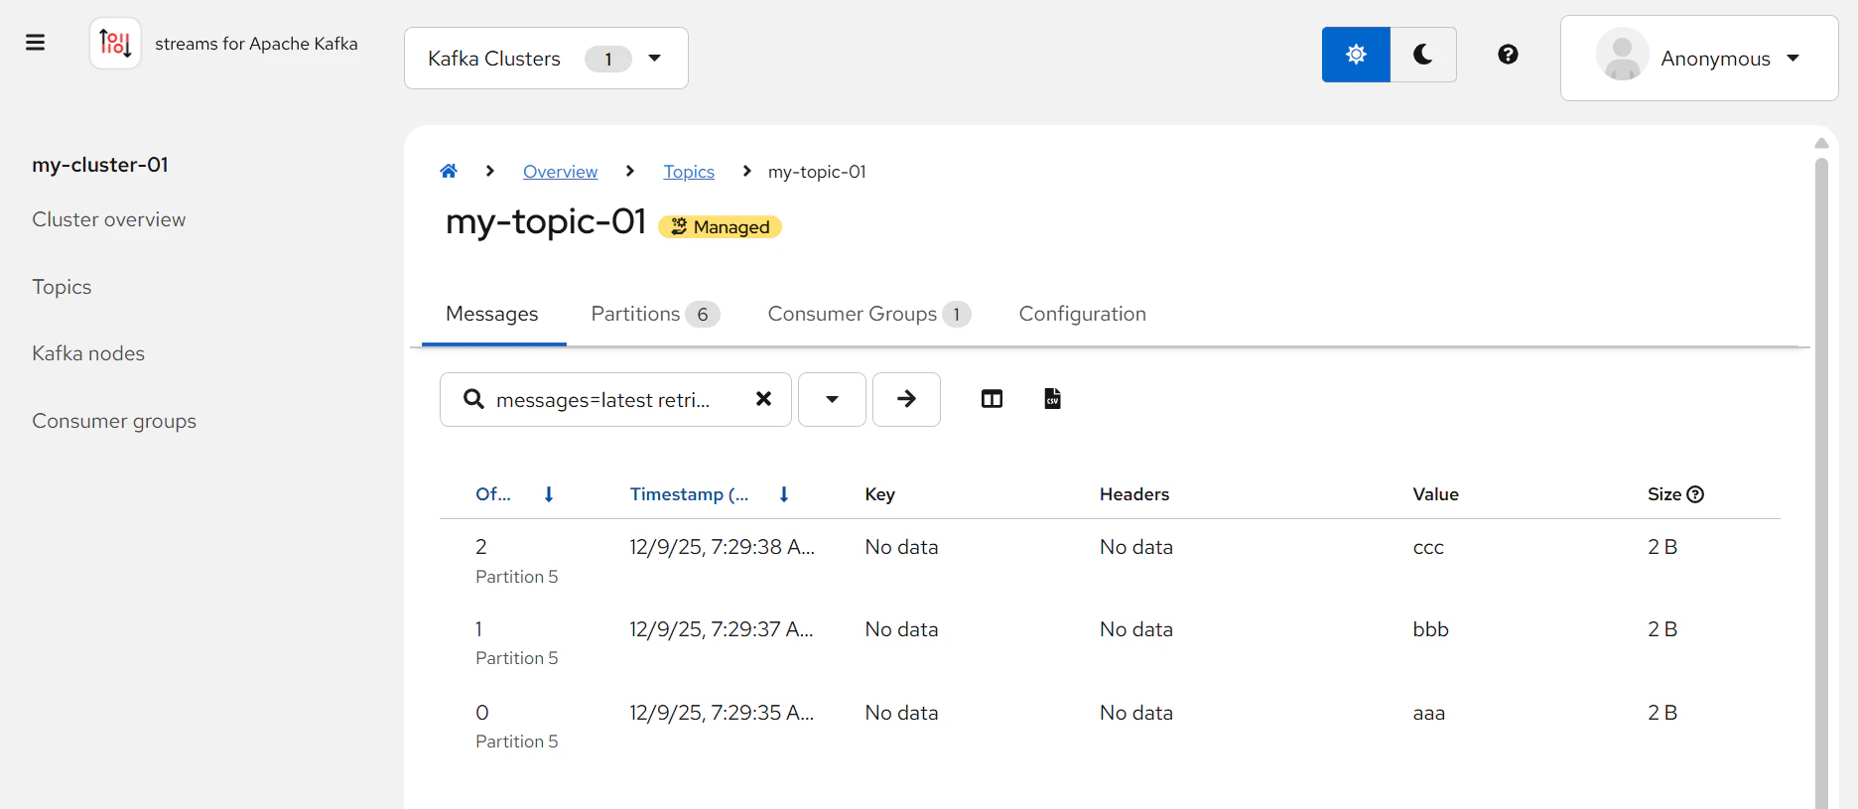Focus the messages search input field

(615, 400)
